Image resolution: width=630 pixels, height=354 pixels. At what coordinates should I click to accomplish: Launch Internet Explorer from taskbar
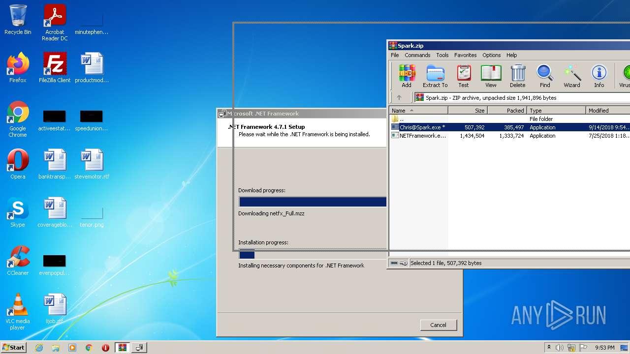39,348
